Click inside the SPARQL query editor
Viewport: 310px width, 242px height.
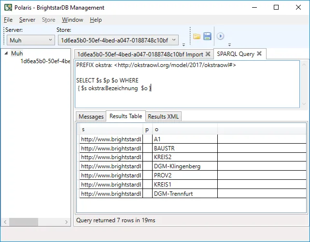click(187, 84)
